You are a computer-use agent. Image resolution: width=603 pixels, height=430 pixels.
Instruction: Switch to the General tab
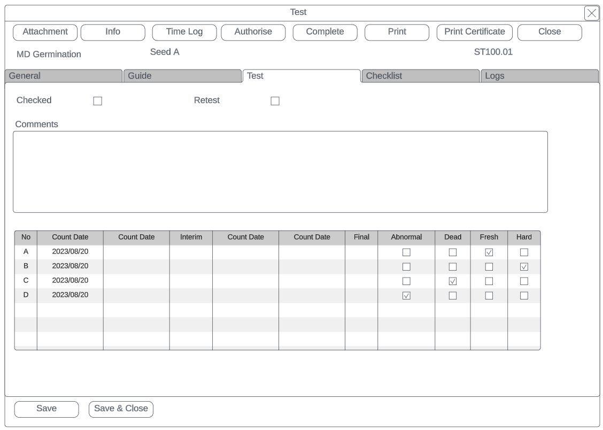pyautogui.click(x=63, y=76)
